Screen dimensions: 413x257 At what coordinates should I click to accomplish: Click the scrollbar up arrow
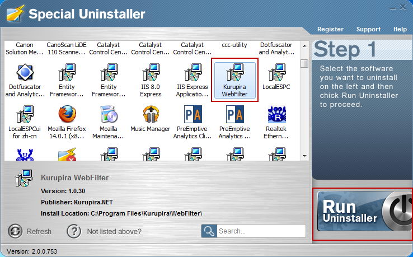[x=304, y=46]
